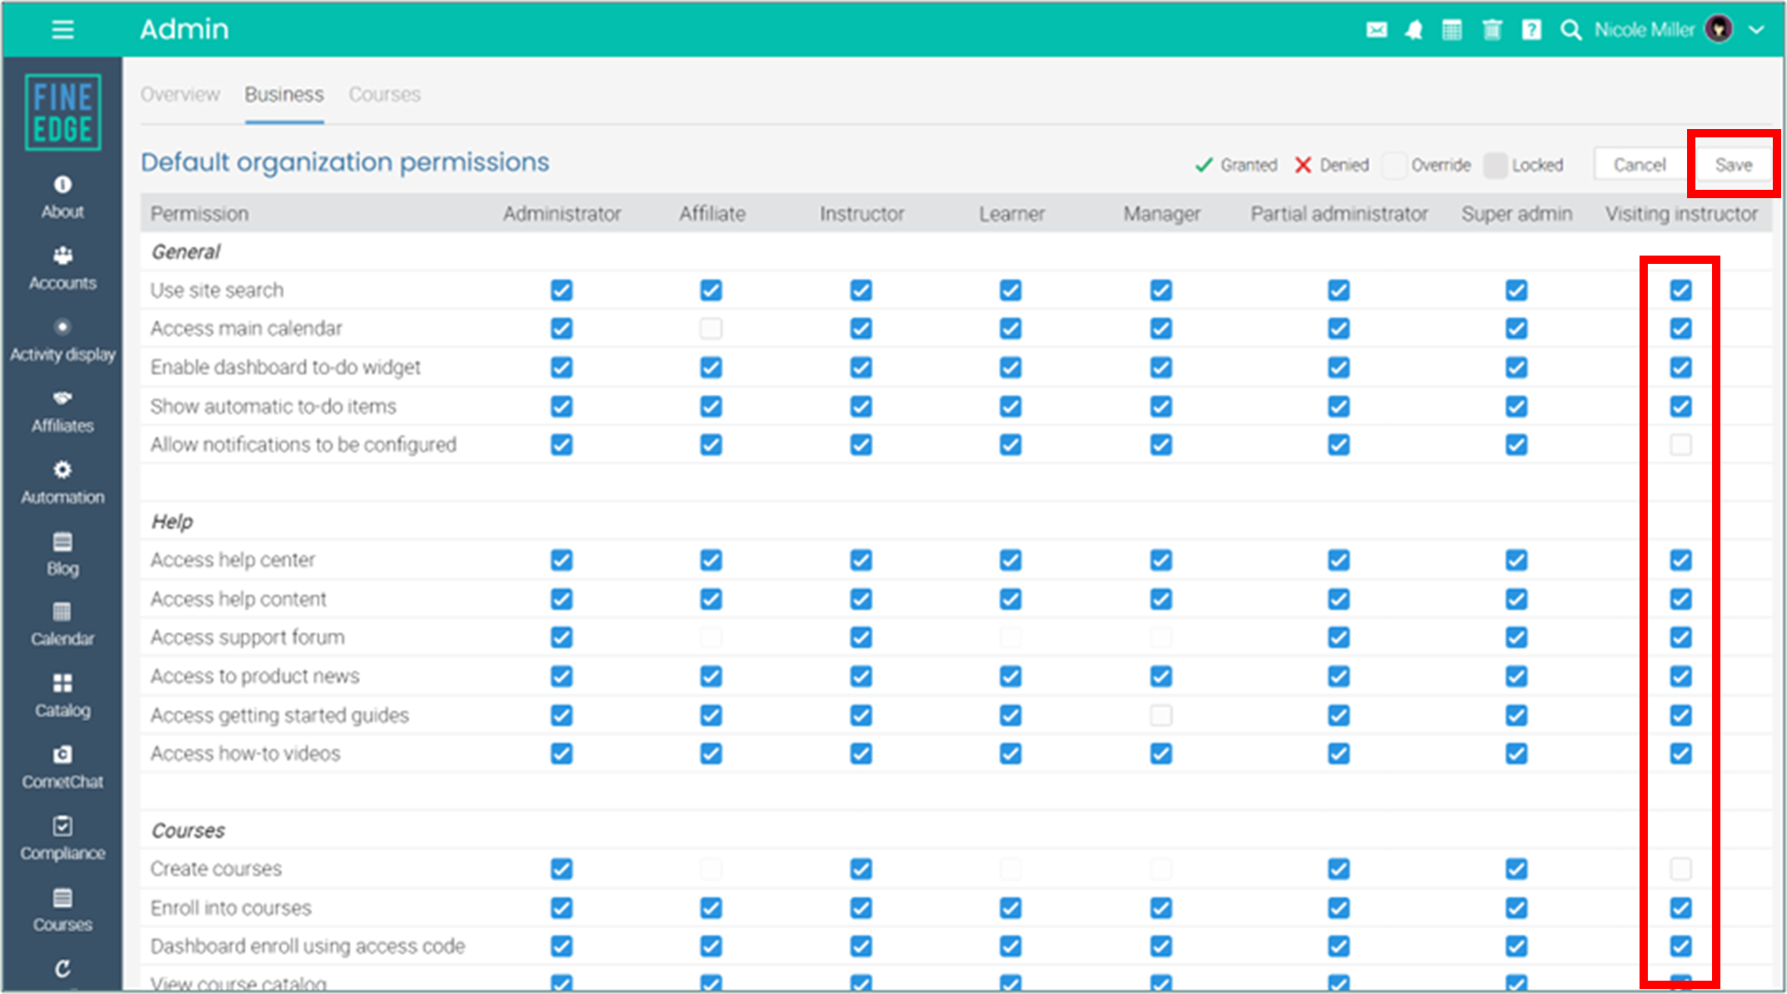This screenshot has height=994, width=1787.
Task: Open the help question mark icon
Action: tap(1531, 31)
